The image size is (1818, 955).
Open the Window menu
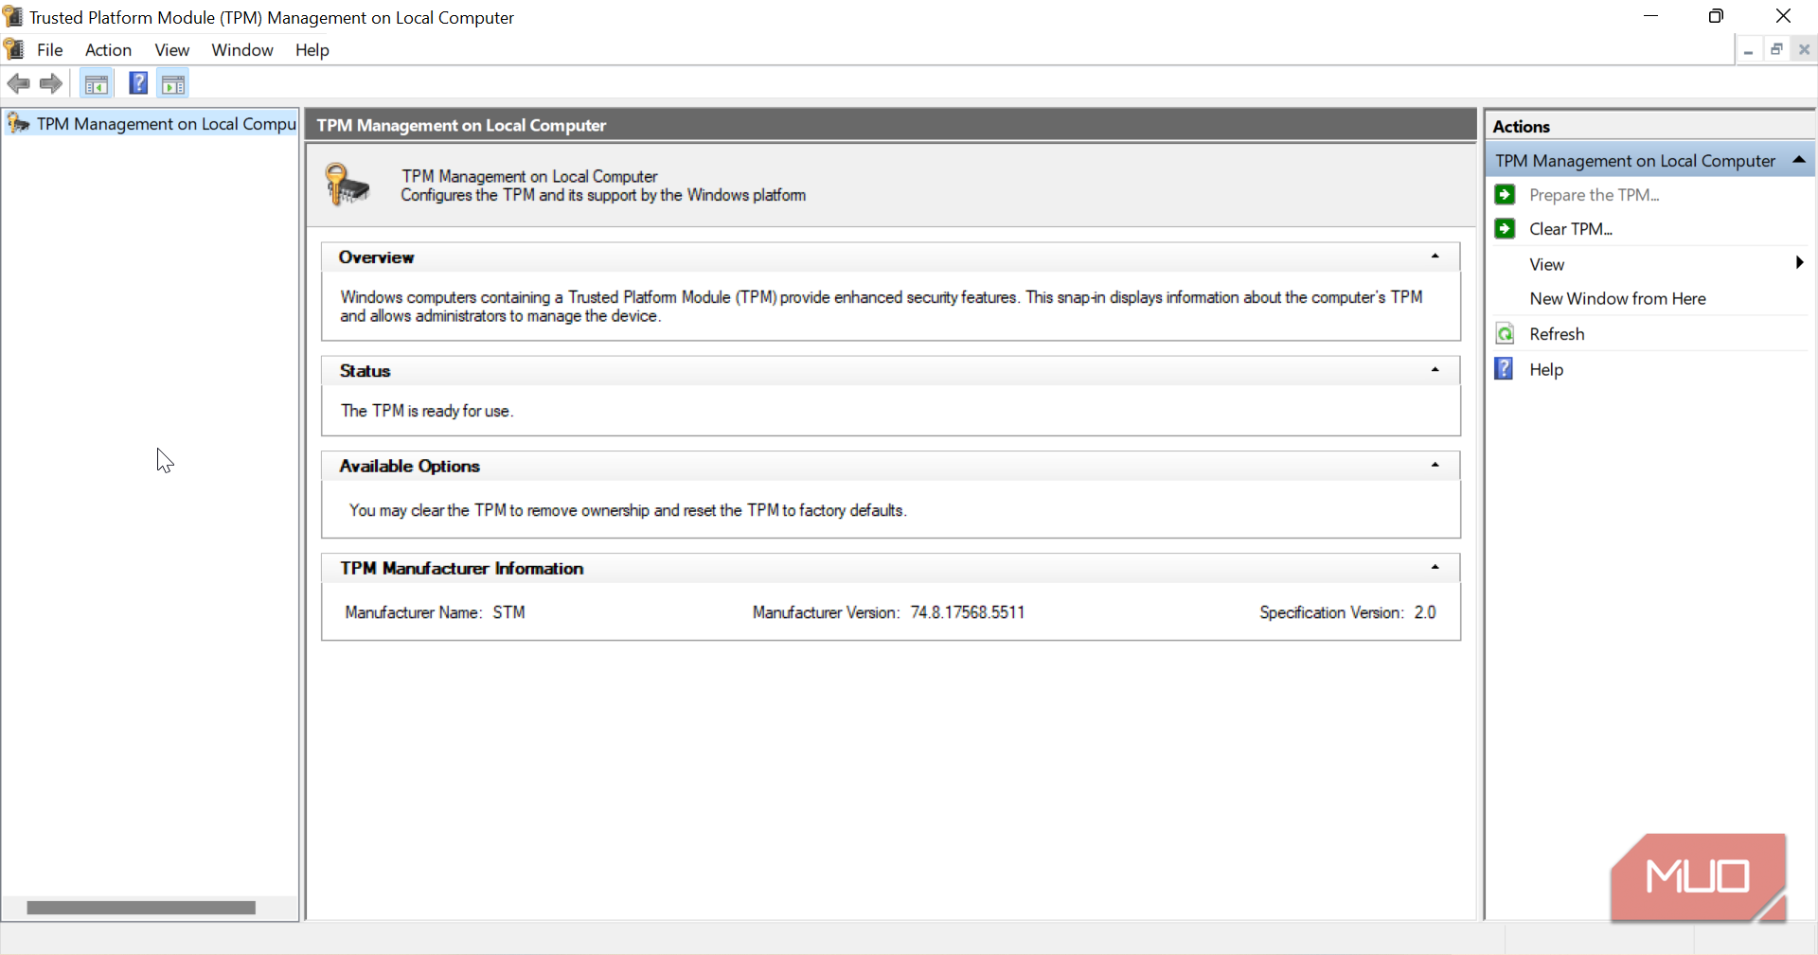coord(241,50)
